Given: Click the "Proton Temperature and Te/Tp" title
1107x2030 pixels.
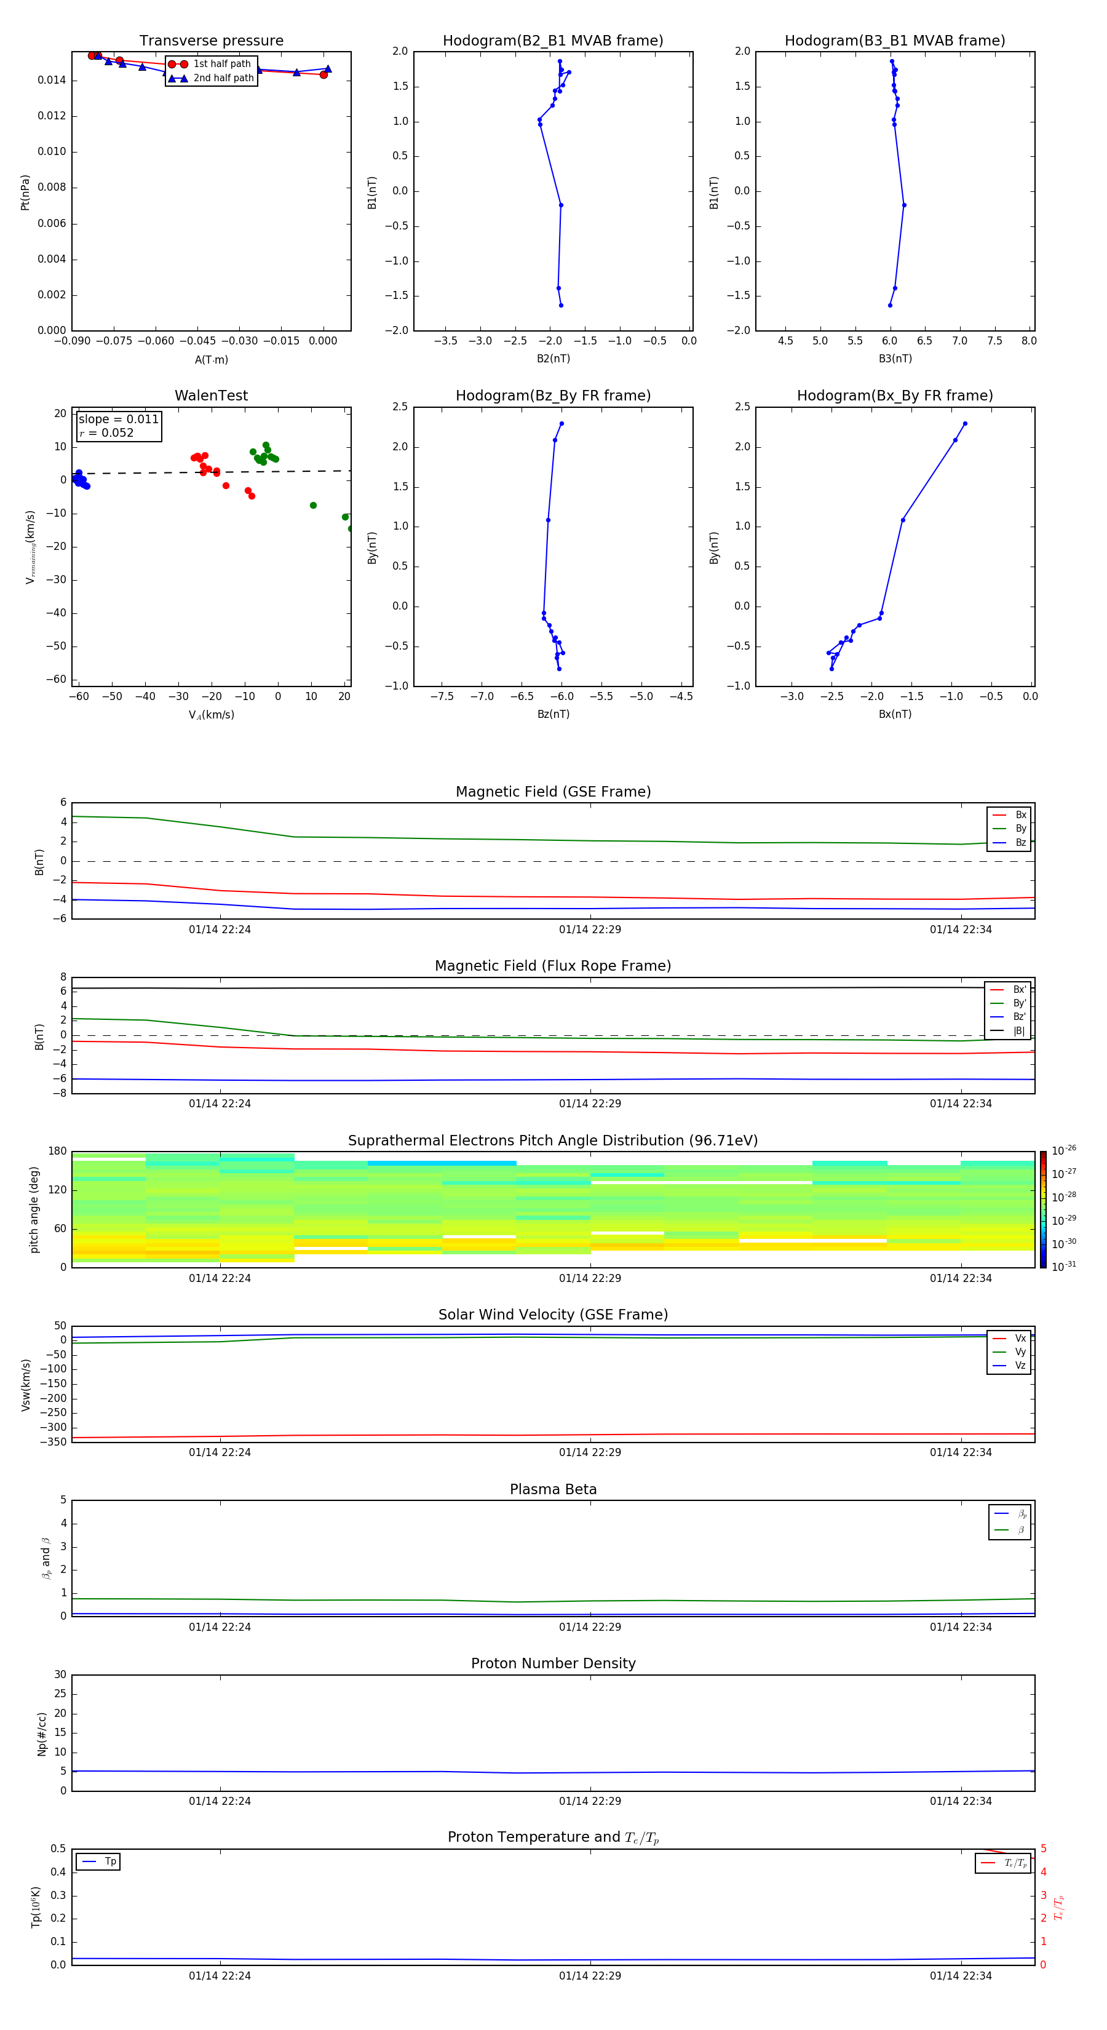Looking at the screenshot, I should click(553, 1837).
